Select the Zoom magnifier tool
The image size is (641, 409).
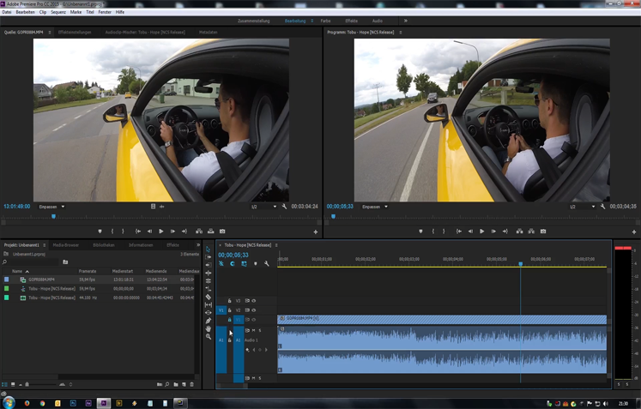(x=208, y=337)
